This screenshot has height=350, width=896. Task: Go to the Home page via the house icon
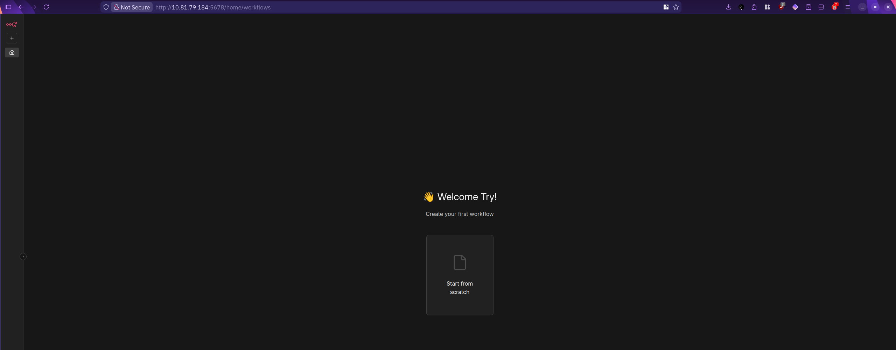click(x=12, y=52)
